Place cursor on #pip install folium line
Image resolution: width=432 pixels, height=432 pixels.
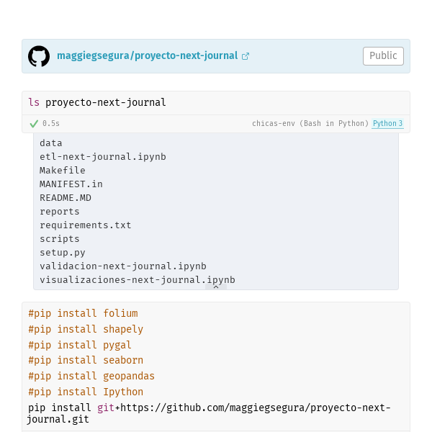tap(83, 313)
